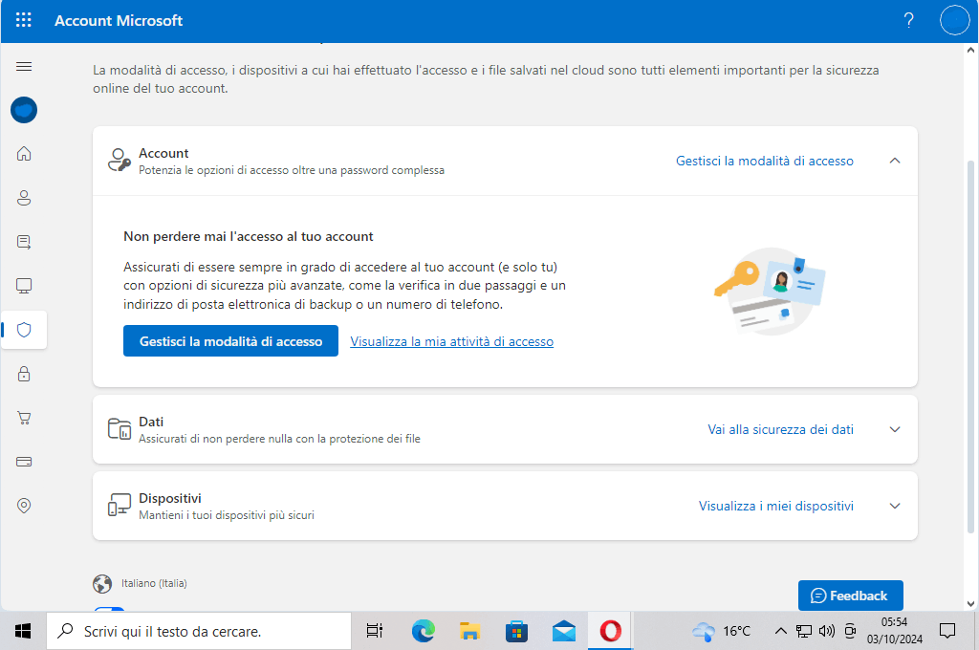Image resolution: width=979 pixels, height=650 pixels.
Task: Open the personal info person icon
Action: pos(24,198)
